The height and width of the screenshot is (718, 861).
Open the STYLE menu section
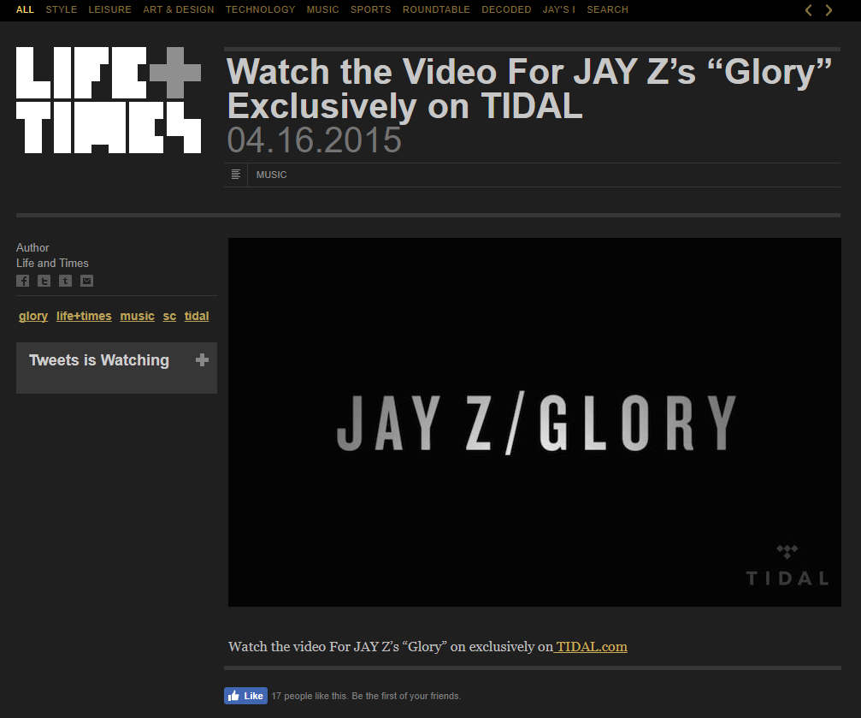coord(62,10)
